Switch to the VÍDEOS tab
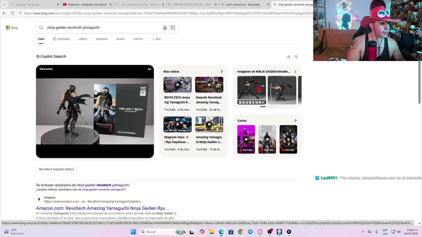Viewport: 422px width, 237px height. pyautogui.click(x=83, y=39)
